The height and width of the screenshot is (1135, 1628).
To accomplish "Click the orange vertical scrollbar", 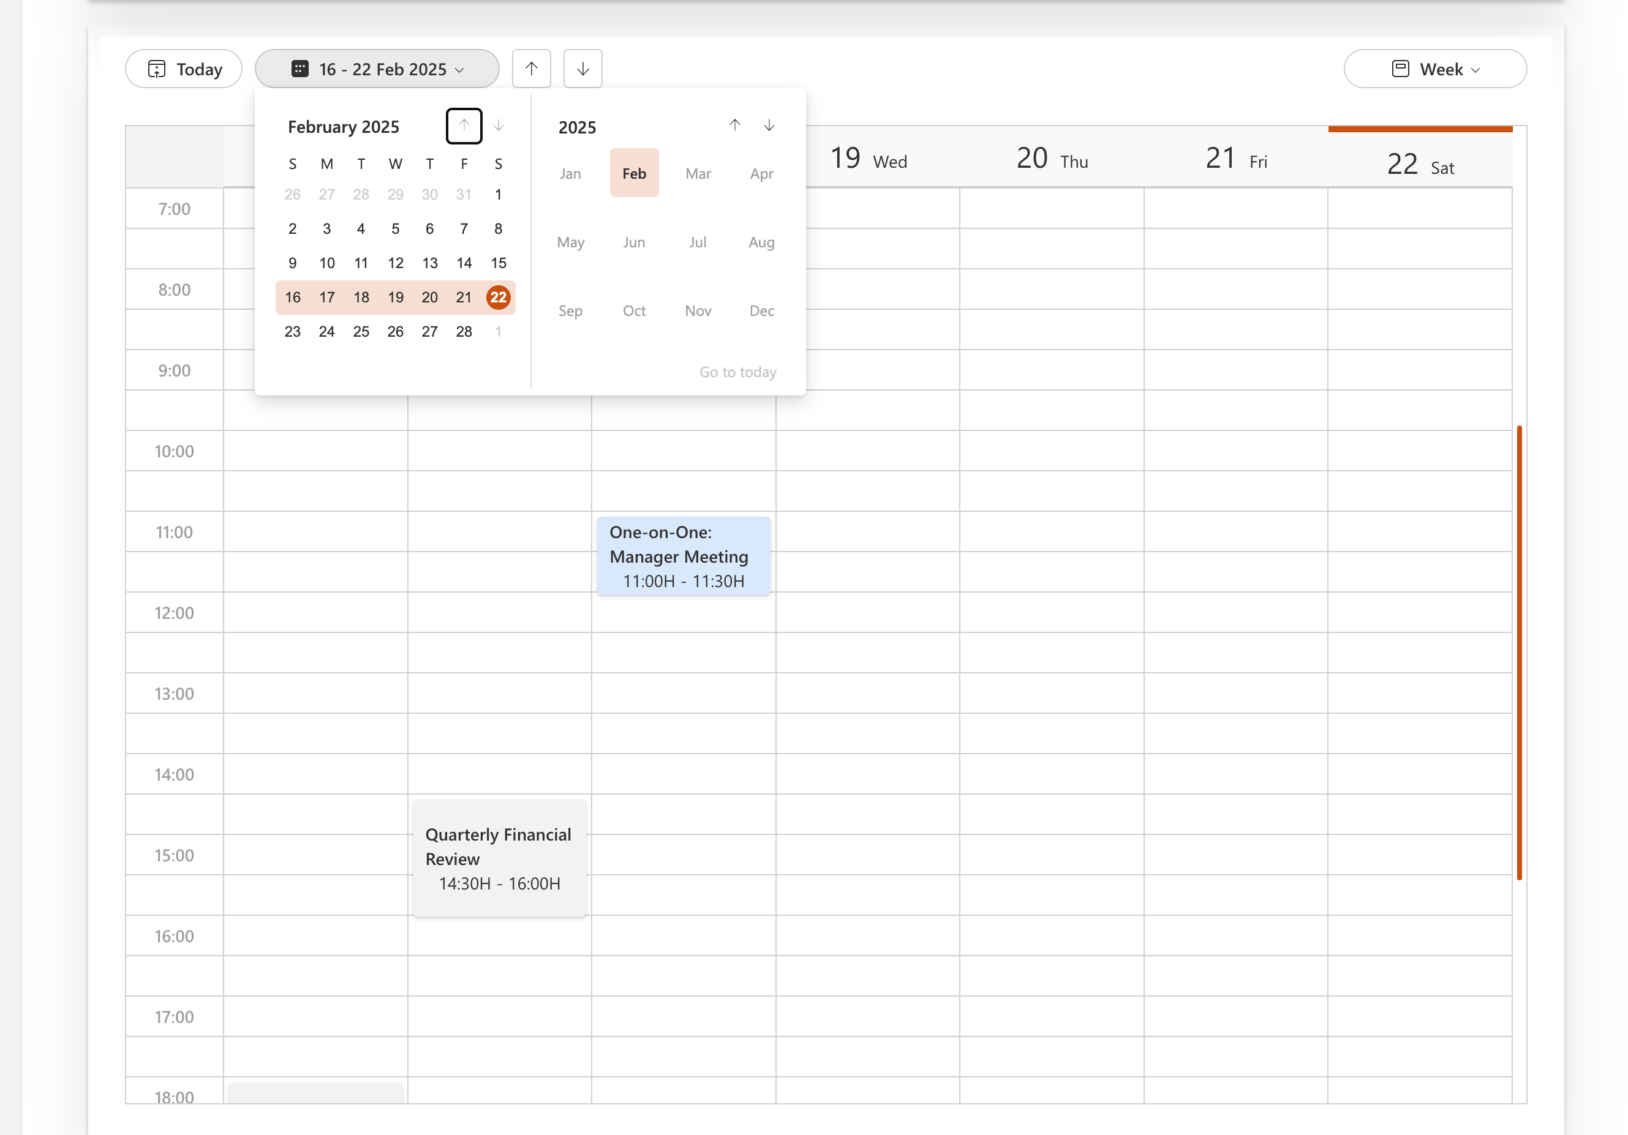I will click(x=1519, y=652).
